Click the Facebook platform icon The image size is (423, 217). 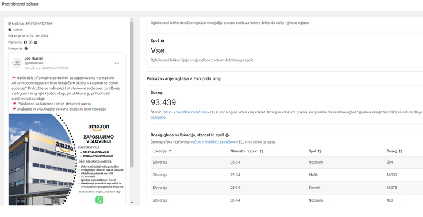pos(25,42)
